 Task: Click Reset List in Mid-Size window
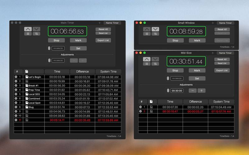pos(222,63)
